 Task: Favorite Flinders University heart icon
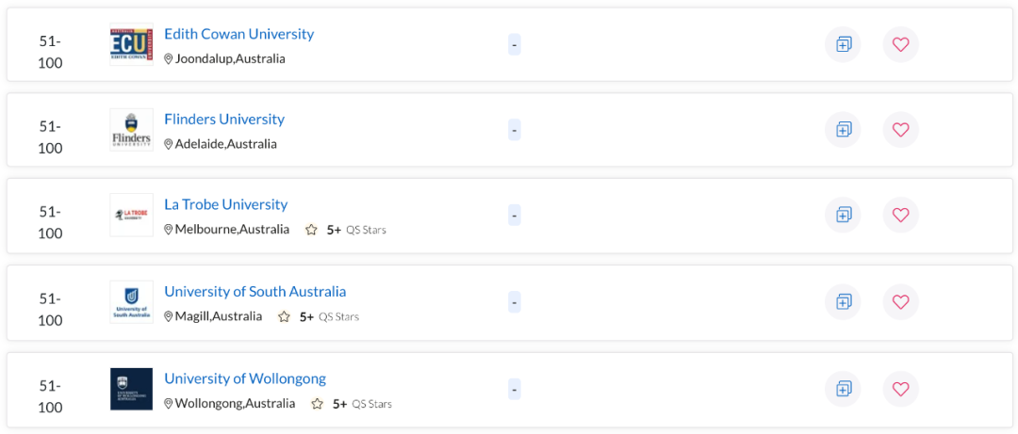[900, 130]
